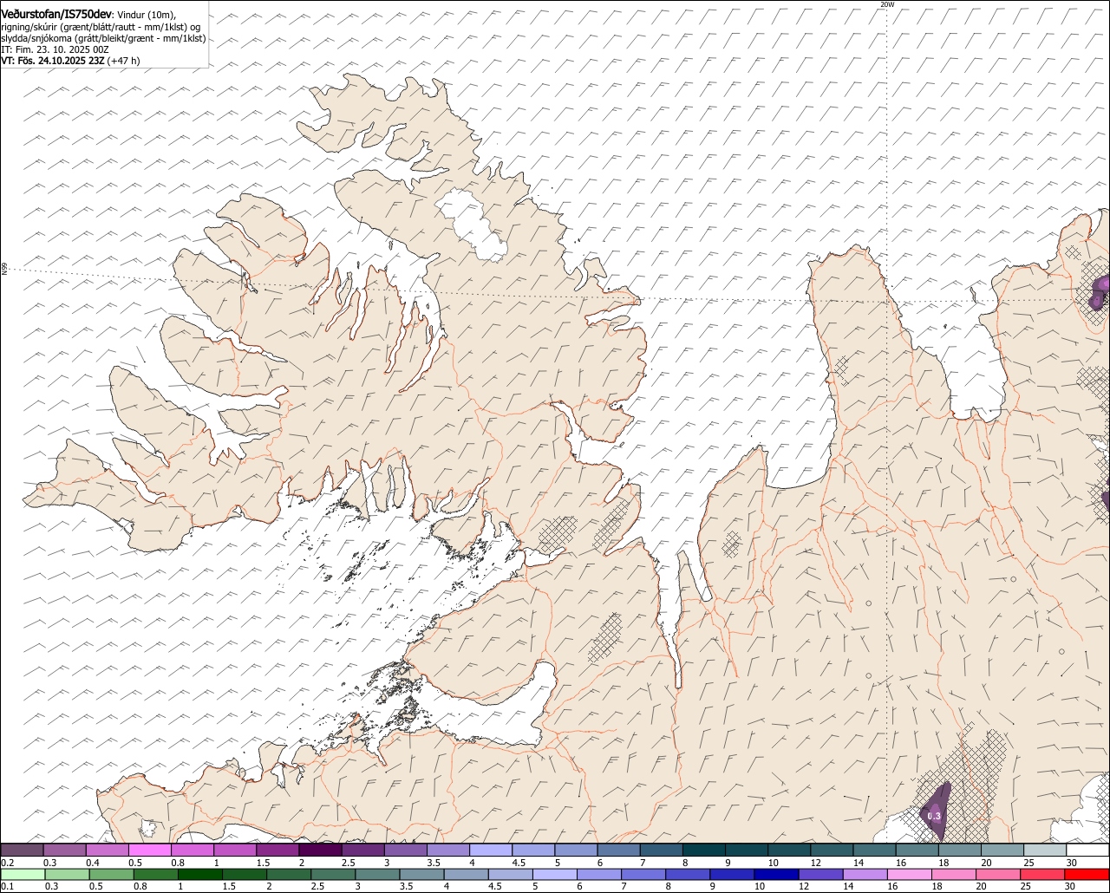The height and width of the screenshot is (893, 1110).
Task: Click top legend swatch between 0.5 and 0.8
Action: click(x=150, y=850)
